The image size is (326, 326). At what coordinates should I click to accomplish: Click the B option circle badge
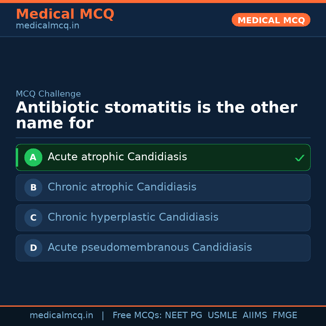33,187
